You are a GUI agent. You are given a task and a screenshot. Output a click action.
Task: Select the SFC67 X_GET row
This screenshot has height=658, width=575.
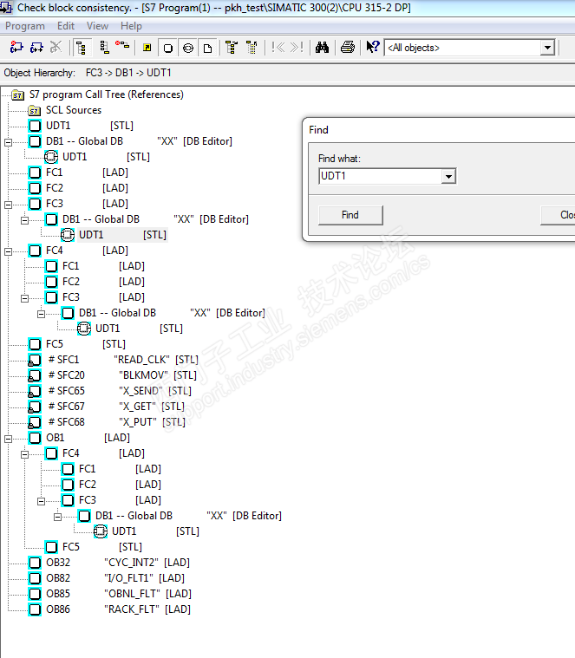point(116,407)
